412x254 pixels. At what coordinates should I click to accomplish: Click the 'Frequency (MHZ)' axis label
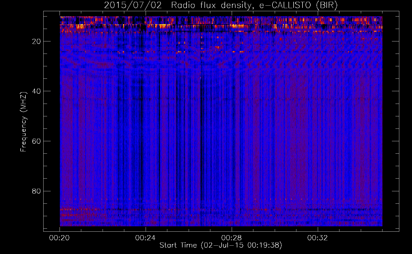(x=23, y=122)
